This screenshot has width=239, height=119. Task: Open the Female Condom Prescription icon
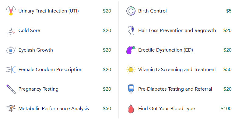click(11, 70)
